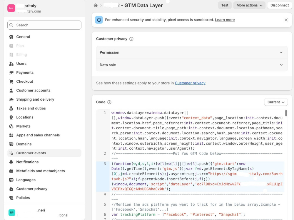Open Checkout settings

(x=44, y=82)
